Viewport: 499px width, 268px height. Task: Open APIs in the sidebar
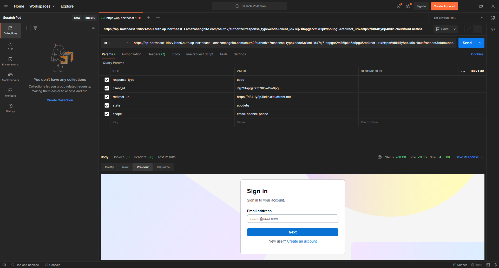[10, 46]
